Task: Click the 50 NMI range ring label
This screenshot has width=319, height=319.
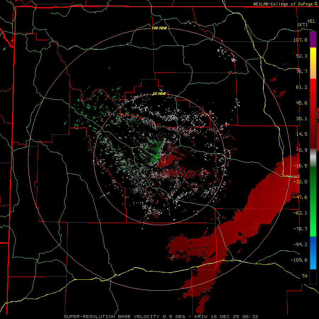Action: [159, 94]
